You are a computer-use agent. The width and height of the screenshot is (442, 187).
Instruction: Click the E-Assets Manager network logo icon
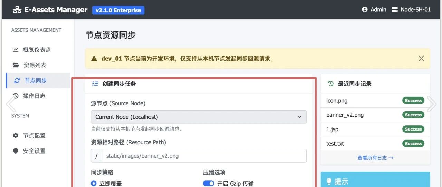coord(17,10)
